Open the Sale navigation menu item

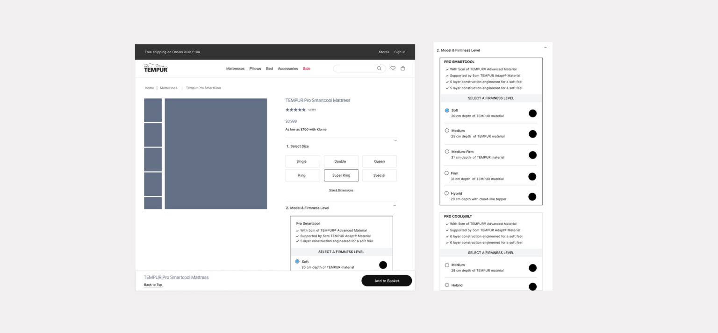tap(307, 69)
